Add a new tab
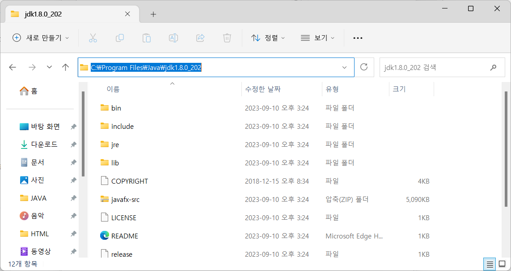 point(153,14)
